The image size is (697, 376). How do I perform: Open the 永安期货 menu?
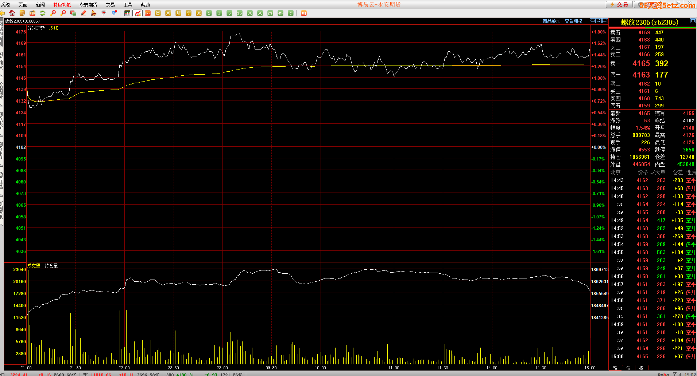[88, 5]
